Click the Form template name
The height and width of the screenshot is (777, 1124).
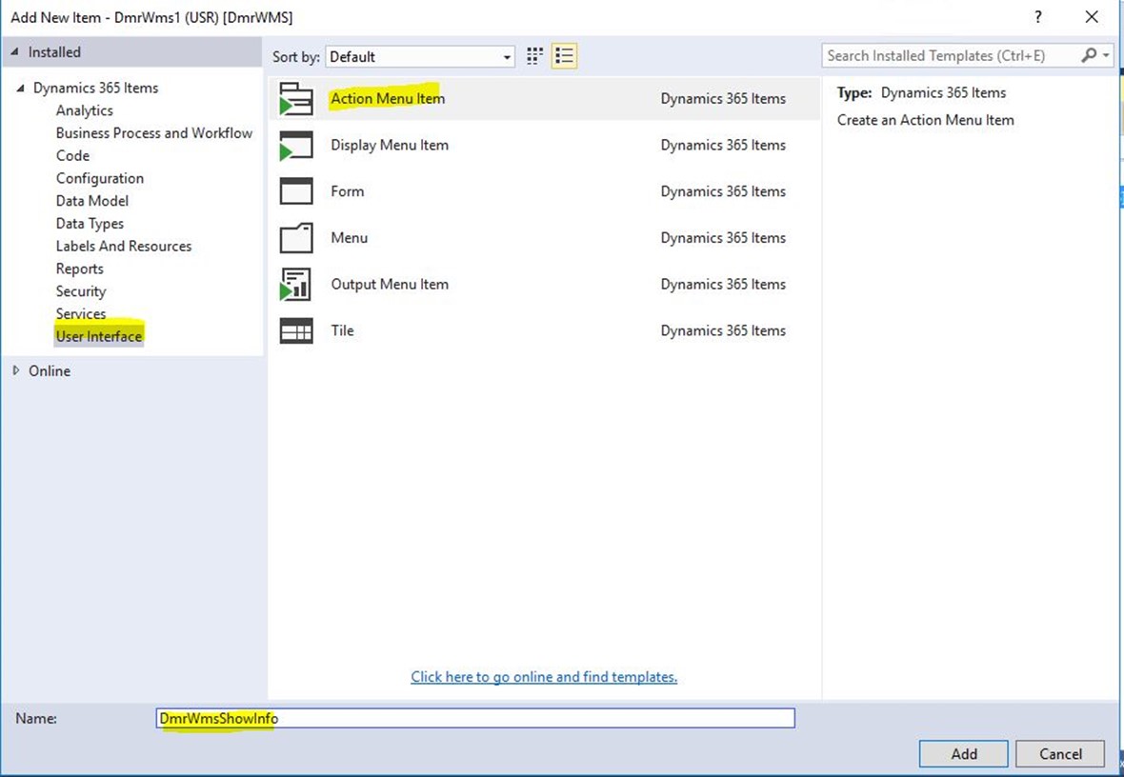pyautogui.click(x=348, y=191)
